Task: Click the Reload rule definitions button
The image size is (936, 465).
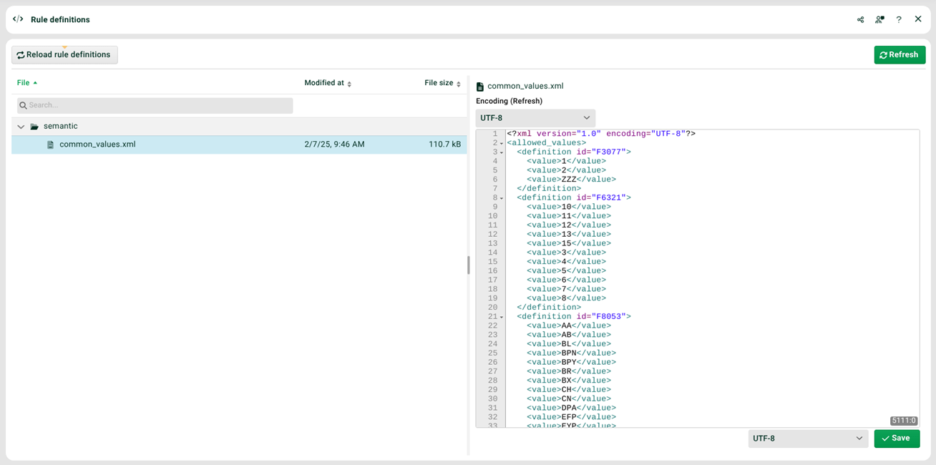Action: [x=64, y=55]
